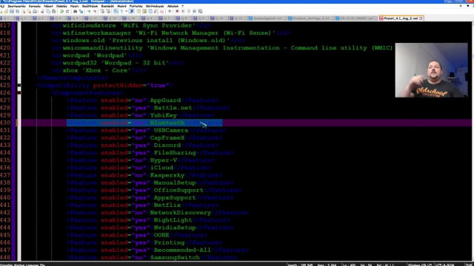Click the Open file toolbar icon

pyautogui.click(x=6, y=11)
